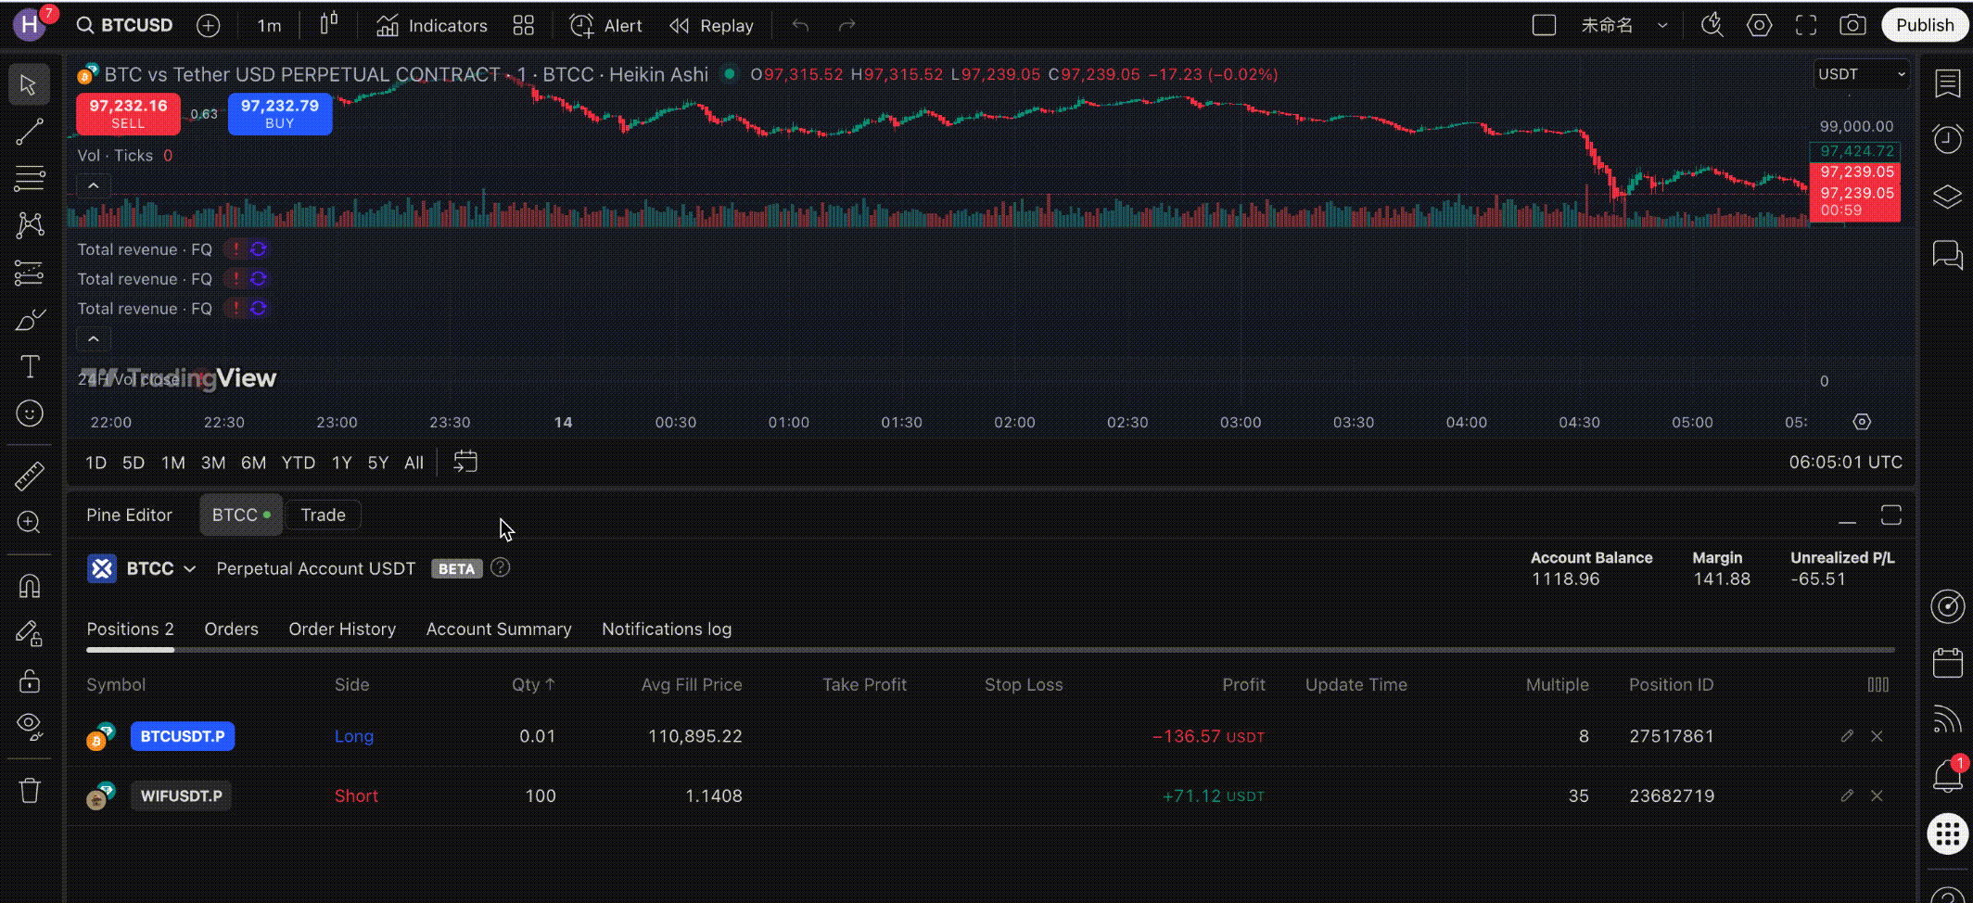
Task: Select the trend line drawing tool
Action: pos(29,132)
